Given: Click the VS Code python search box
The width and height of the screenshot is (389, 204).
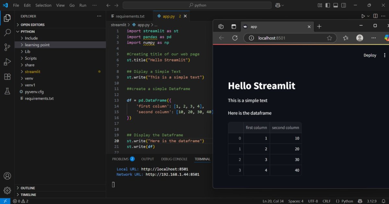Looking at the screenshot, I should point(197,5).
